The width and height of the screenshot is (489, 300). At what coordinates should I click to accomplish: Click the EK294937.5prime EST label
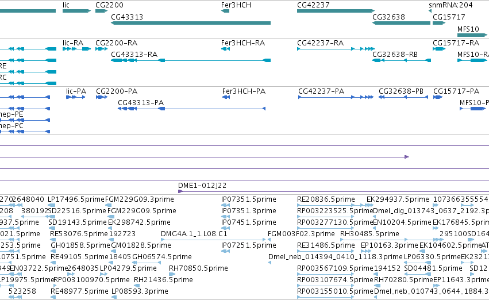tap(398, 199)
